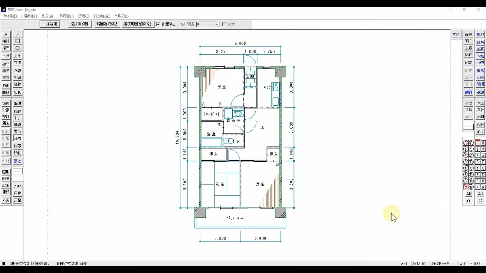
Task: Open the 設定 menu
Action: tap(84, 16)
